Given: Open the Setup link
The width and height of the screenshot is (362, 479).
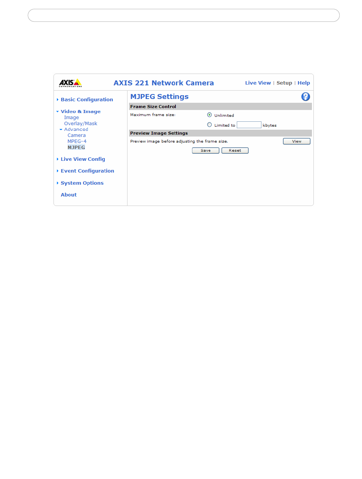Looking at the screenshot, I should [284, 83].
